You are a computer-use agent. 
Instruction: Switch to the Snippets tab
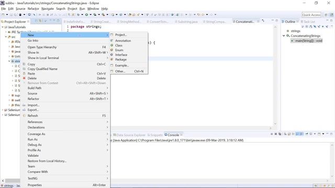pos(155,135)
